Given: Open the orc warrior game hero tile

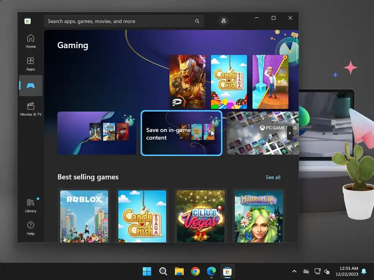Looking at the screenshot, I should coord(187,82).
